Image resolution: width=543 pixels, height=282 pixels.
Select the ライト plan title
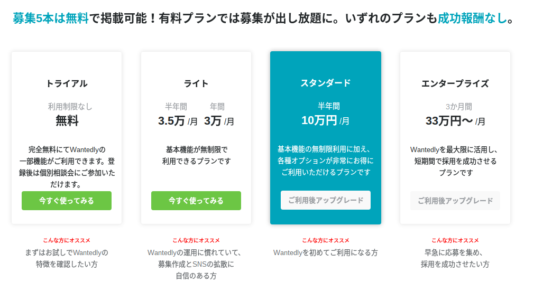196,83
